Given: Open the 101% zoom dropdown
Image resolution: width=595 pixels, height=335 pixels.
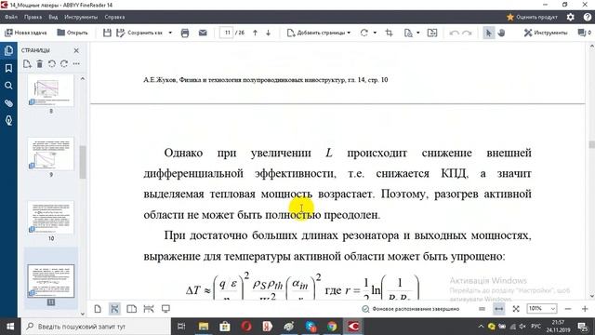Looking at the screenshot, I should coord(541,309).
